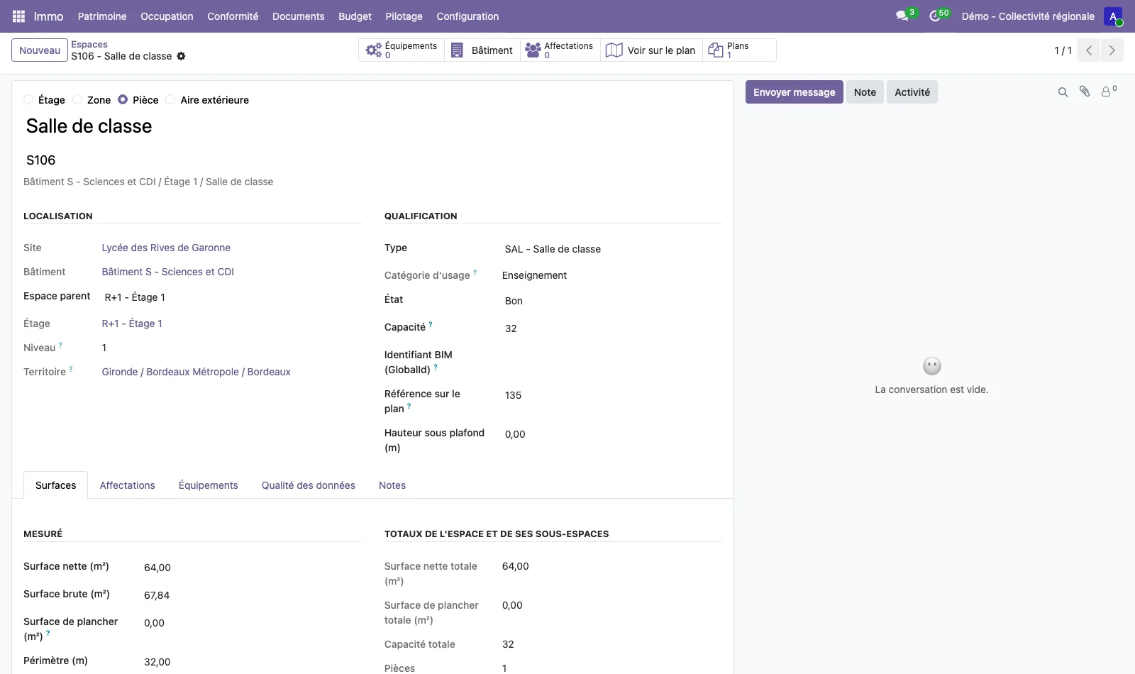1135x674 pixels.
Task: Open the Type dropdown SAL - Salle de classe
Action: (611, 249)
